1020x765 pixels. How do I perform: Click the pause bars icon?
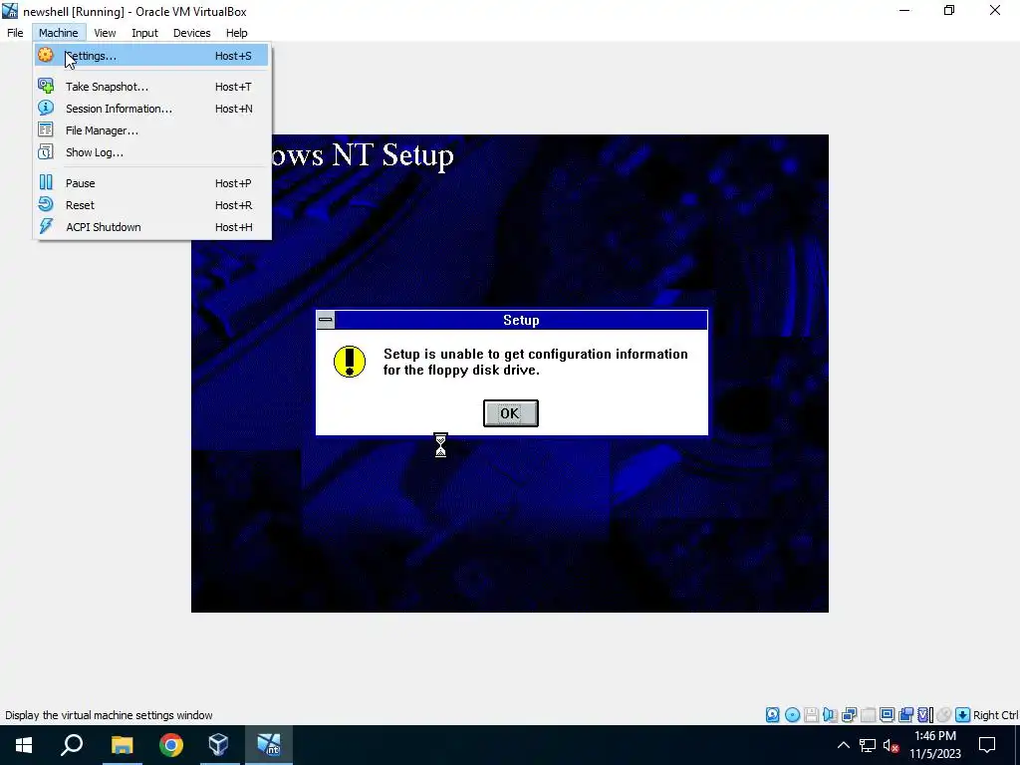click(46, 183)
